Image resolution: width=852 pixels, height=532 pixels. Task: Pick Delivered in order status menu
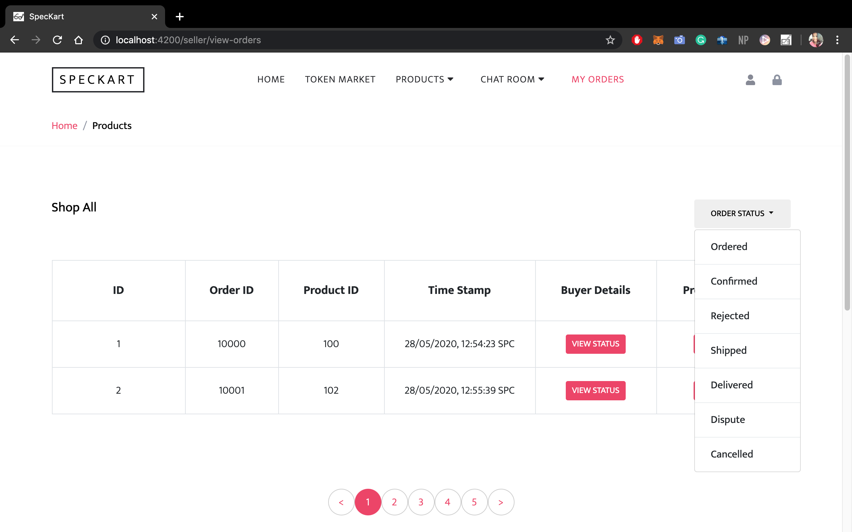pyautogui.click(x=732, y=385)
